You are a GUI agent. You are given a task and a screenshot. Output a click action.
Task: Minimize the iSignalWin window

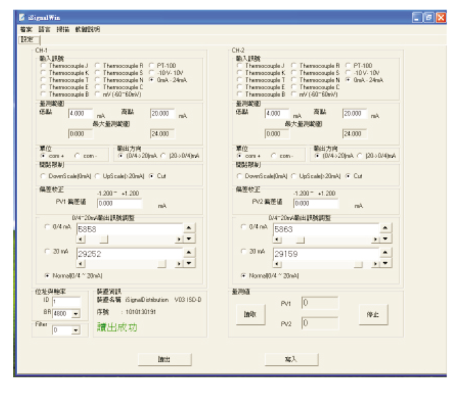(x=417, y=18)
